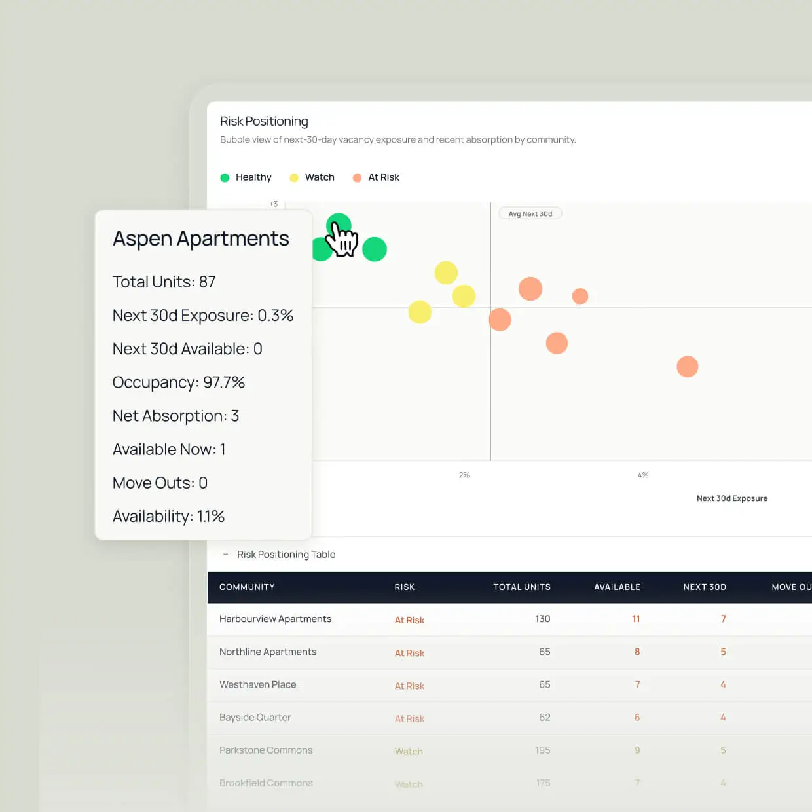Toggle the Watch legend filter
This screenshot has width=812, height=812.
coord(312,177)
